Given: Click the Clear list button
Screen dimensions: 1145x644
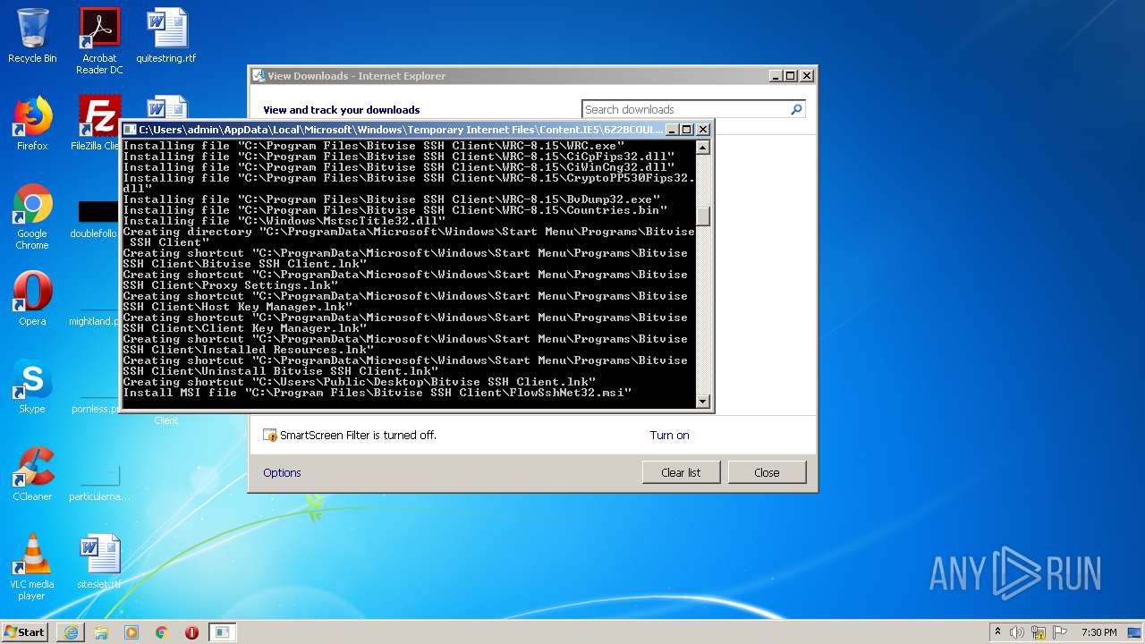Looking at the screenshot, I should coord(681,472).
